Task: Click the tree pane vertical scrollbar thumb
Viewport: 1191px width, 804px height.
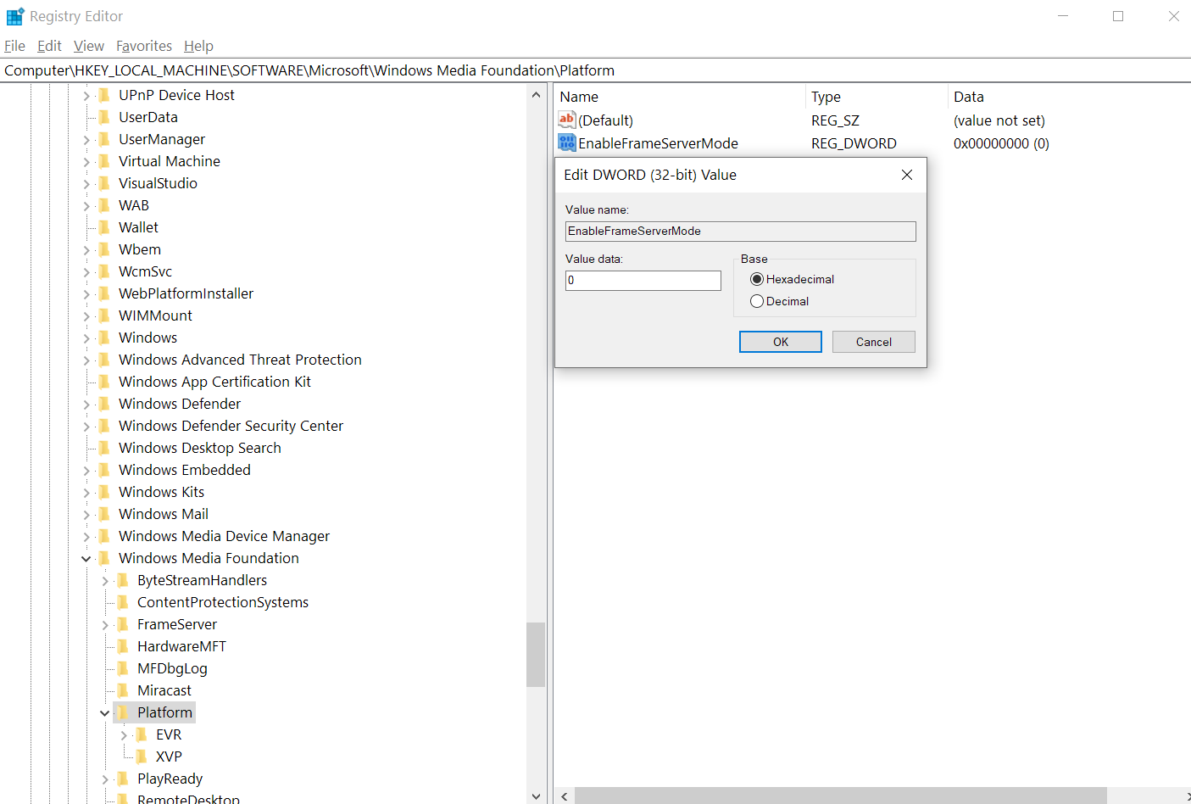Action: [535, 654]
